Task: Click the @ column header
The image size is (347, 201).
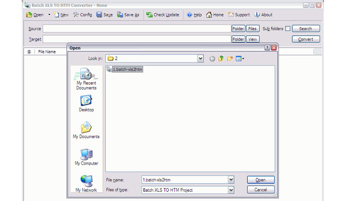Action: [29, 51]
